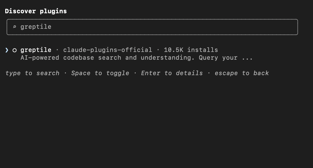
Task: Click the chevron marker beside the greptile result
Action: point(7,50)
